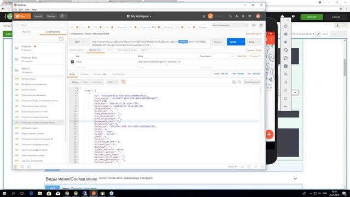Toggle line wrap icon in response toolbar
The image size is (350, 197).
point(123,82)
